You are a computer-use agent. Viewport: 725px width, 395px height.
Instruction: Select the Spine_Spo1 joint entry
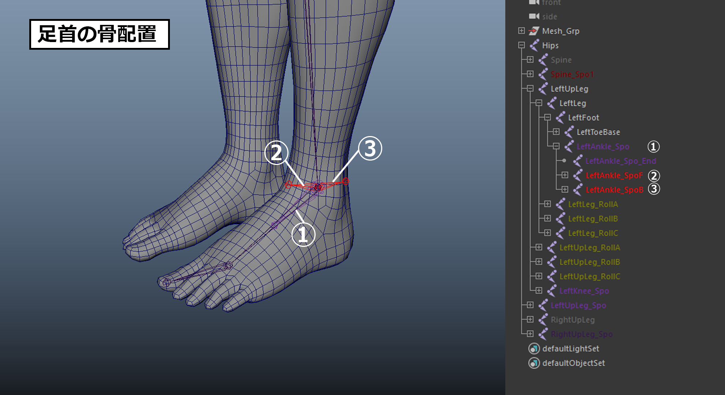[572, 74]
